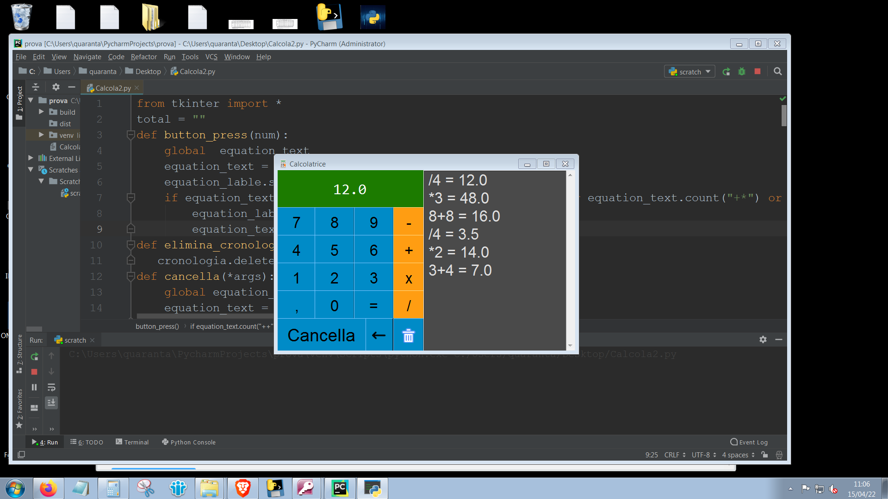Collapse Scratches and Consoles node
This screenshot has height=499, width=888.
click(31, 170)
